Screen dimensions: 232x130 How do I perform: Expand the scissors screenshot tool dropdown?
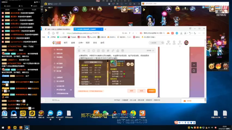click(187, 33)
